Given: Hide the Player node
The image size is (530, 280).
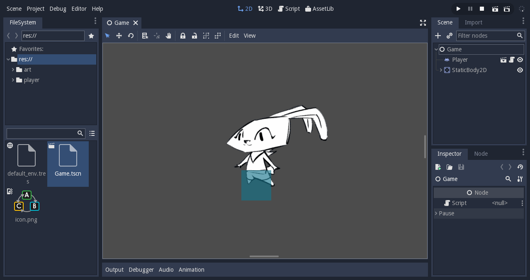Looking at the screenshot, I should coord(520,59).
